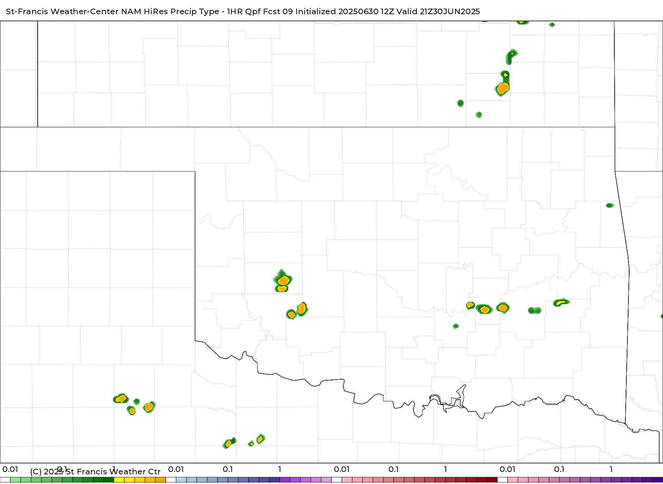This screenshot has height=484, width=663.
Task: Select the lightest pink swatch on the red scale
Action: point(347,480)
